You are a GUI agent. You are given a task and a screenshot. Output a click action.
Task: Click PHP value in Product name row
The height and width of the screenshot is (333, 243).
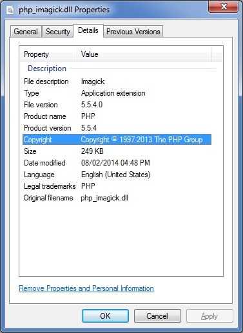(88, 116)
